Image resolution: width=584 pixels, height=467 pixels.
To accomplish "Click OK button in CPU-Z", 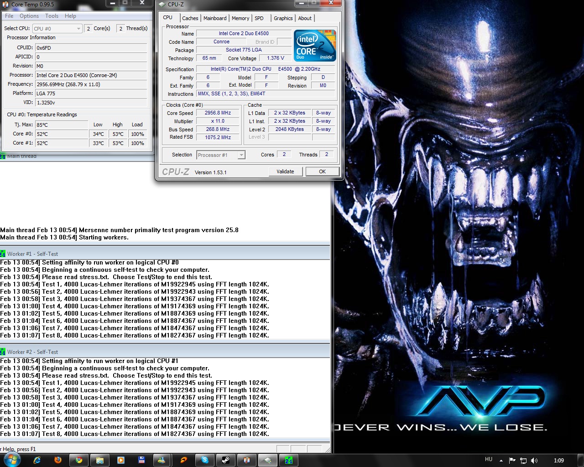I will pyautogui.click(x=322, y=171).
